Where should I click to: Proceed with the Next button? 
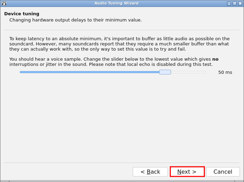187,172
